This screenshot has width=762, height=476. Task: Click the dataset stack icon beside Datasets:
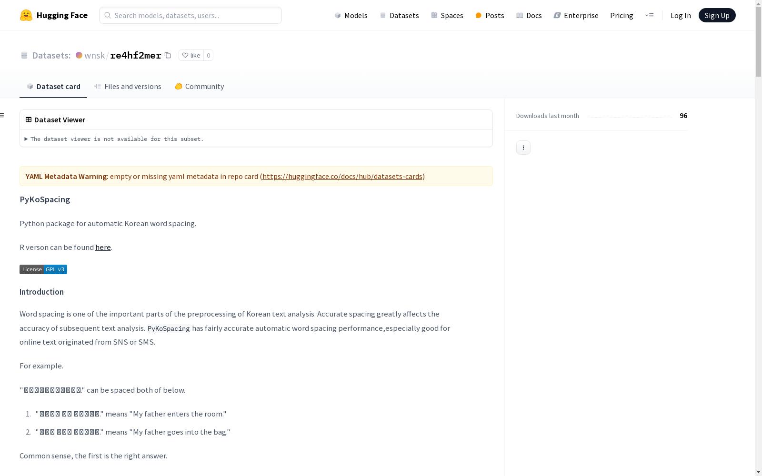[24, 55]
